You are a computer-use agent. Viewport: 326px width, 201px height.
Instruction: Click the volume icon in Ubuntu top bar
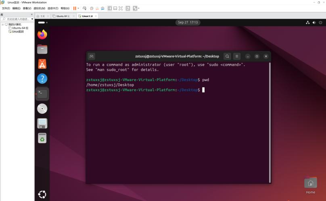(x=314, y=23)
